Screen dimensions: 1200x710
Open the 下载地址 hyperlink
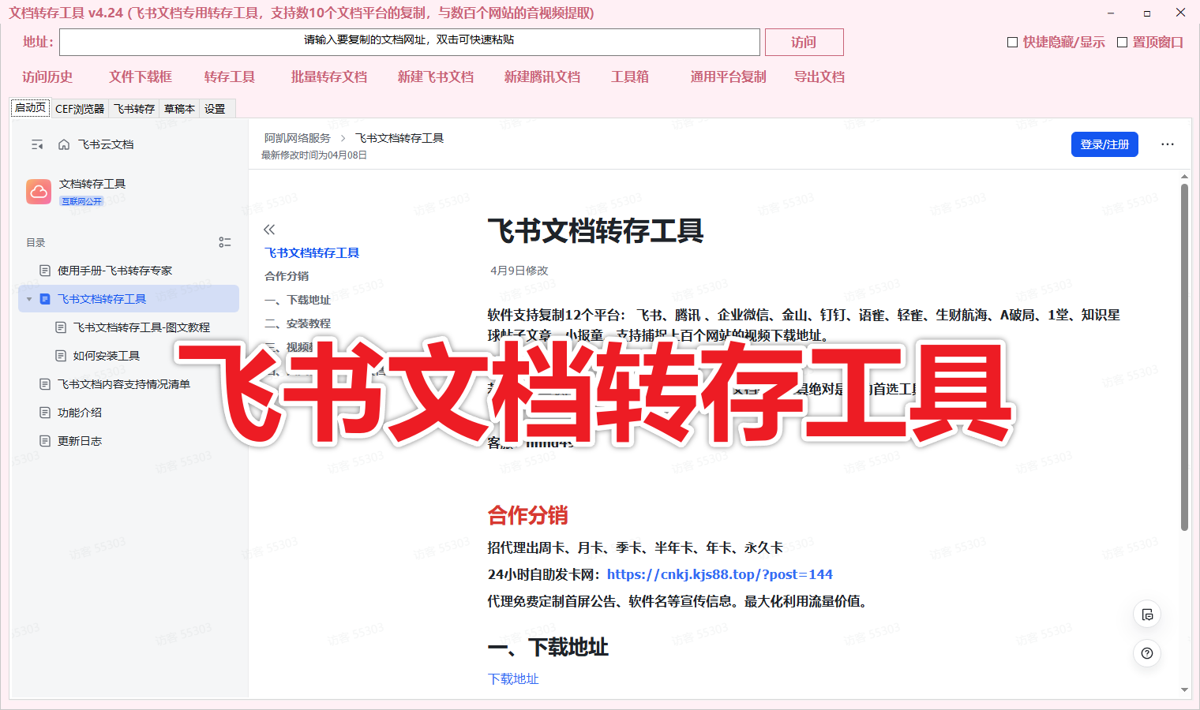tap(513, 678)
